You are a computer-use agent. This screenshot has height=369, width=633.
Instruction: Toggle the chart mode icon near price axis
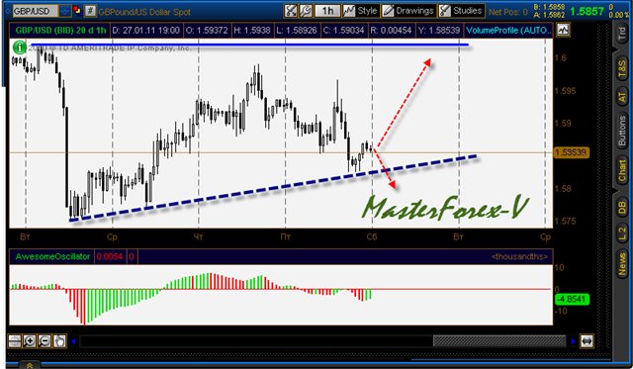click(563, 30)
